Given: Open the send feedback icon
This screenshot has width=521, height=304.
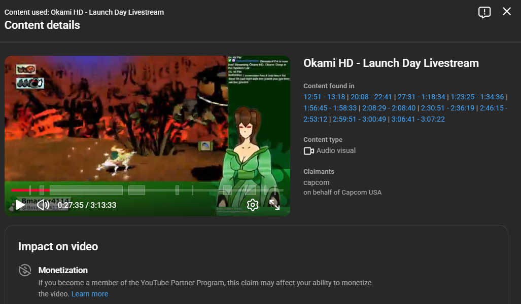Looking at the screenshot, I should pos(484,12).
